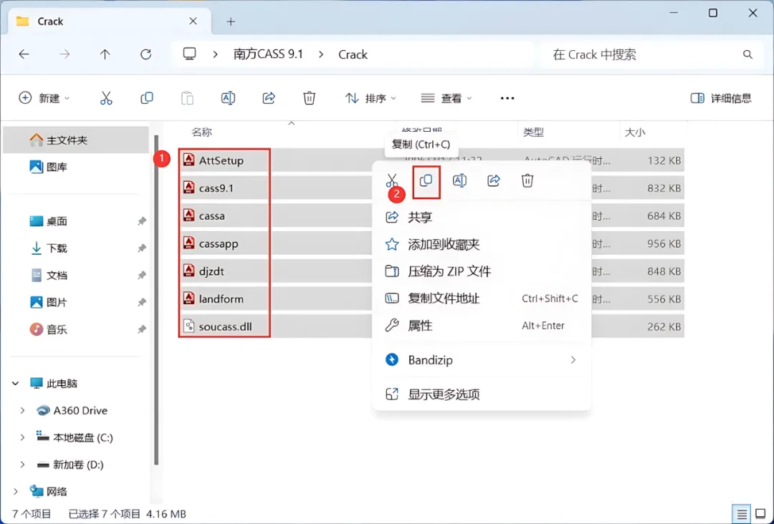The height and width of the screenshot is (524, 774).
Task: Choose 添加到收藏夹 in the context menu
Action: pos(482,244)
